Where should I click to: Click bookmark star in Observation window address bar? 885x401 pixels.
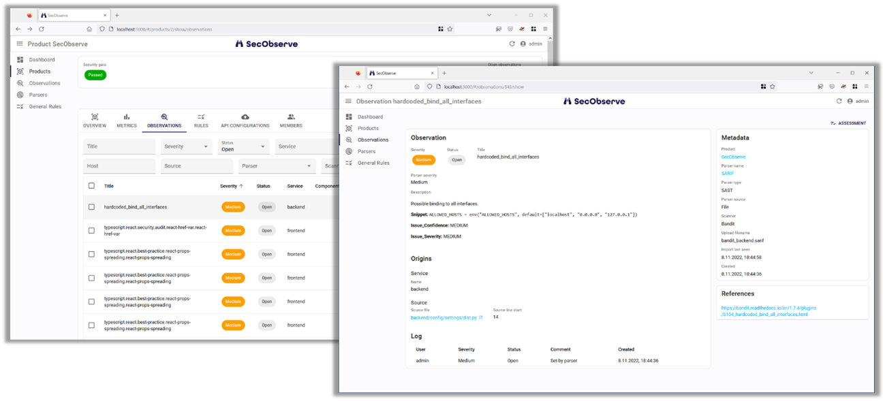[773, 86]
